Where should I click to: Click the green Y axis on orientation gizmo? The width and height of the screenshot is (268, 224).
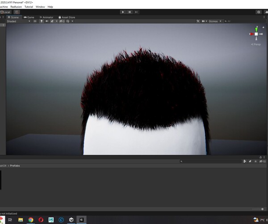(x=256, y=29)
